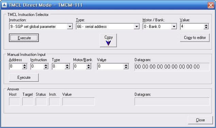Image resolution: width=216 pixels, height=128 pixels.
Task: Click the Instruction combo box text
Action: pyautogui.click(x=33, y=26)
